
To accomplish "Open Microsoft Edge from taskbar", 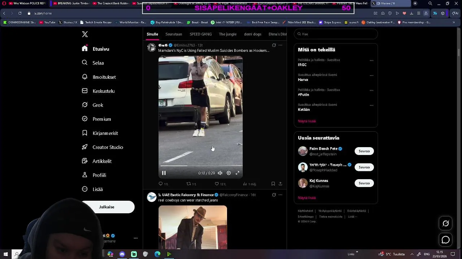I will (157, 254).
